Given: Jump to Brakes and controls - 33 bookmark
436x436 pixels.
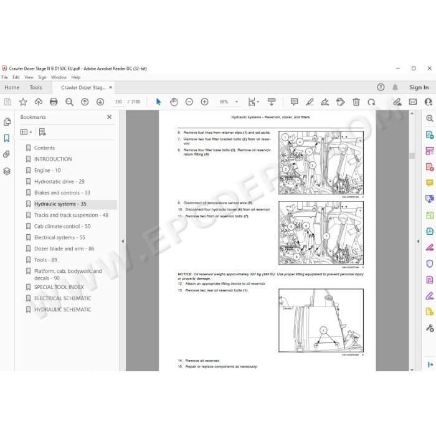Looking at the screenshot, I should 62,192.
